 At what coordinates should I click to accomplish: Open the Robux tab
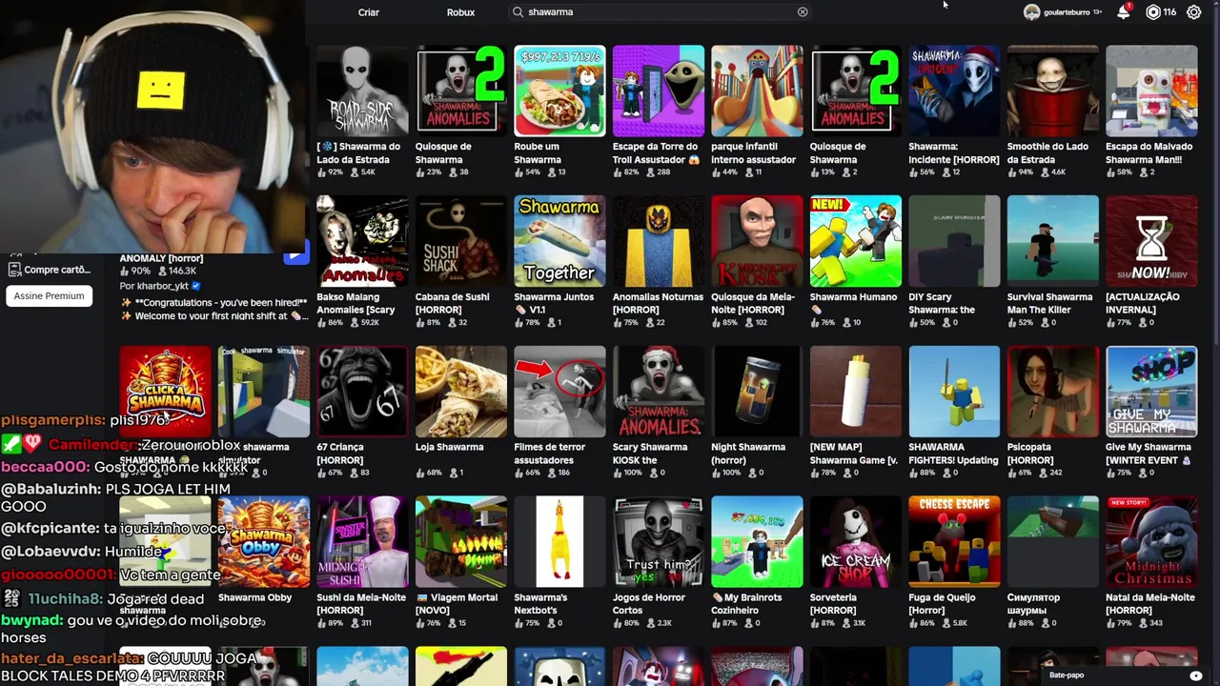point(460,12)
